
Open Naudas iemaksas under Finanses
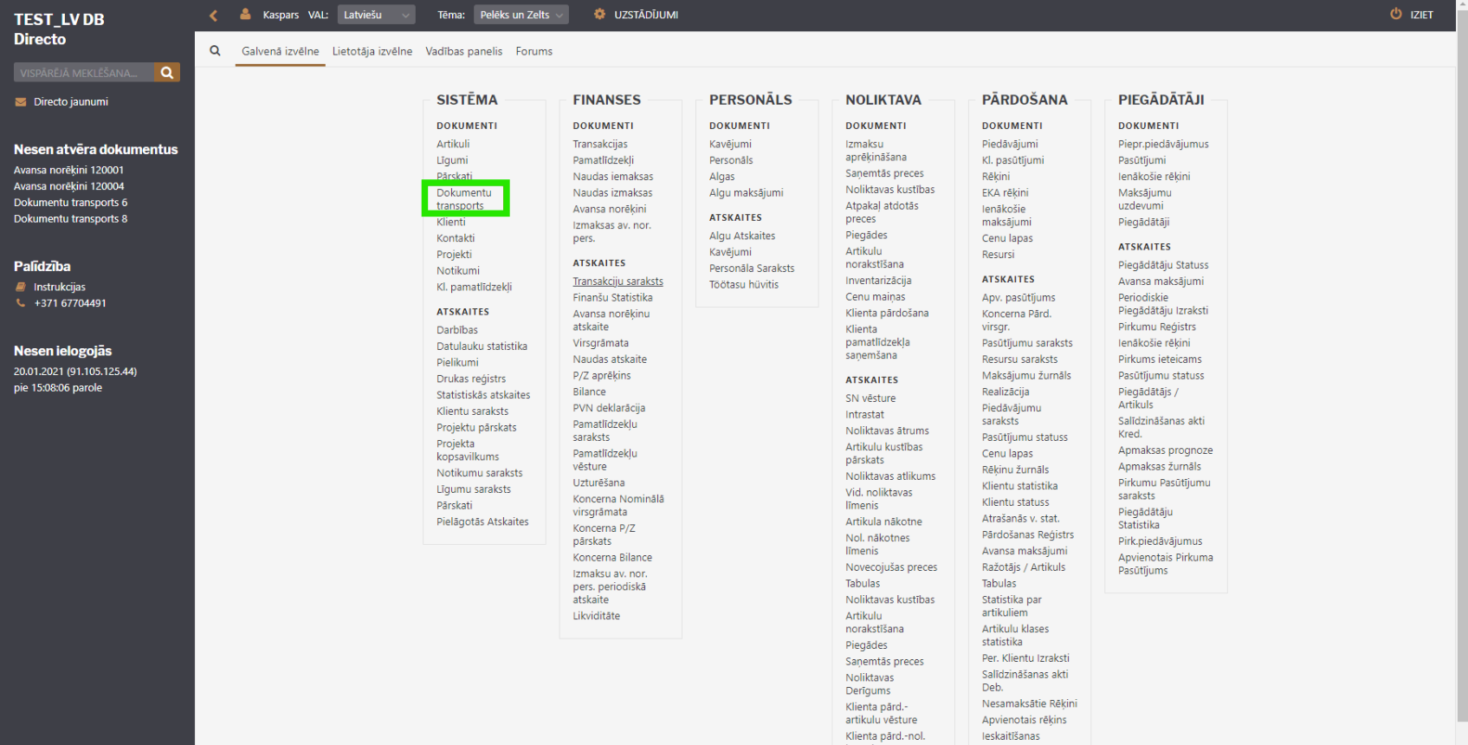coord(613,177)
